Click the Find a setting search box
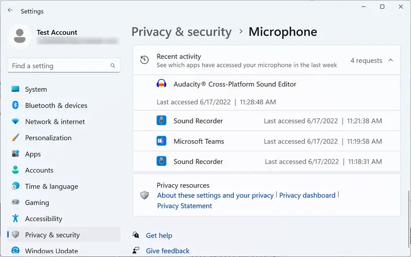The width and height of the screenshot is (411, 257). click(60, 66)
